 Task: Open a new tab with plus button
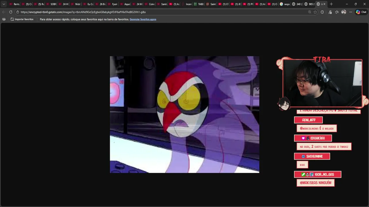331,4
